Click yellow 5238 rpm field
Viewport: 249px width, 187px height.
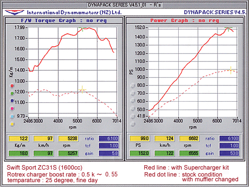68,139
